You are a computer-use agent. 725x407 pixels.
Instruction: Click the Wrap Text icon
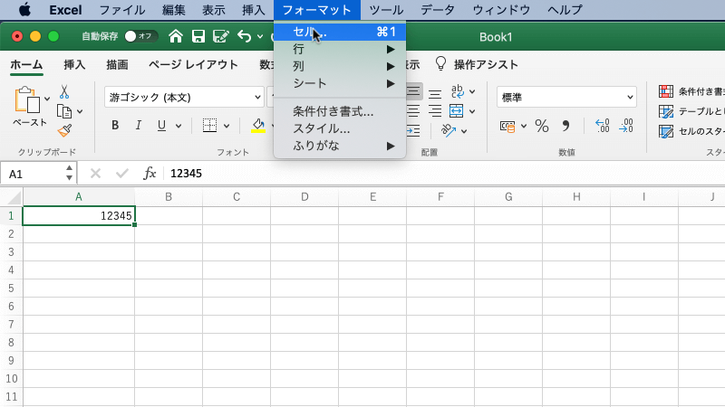pyautogui.click(x=458, y=91)
